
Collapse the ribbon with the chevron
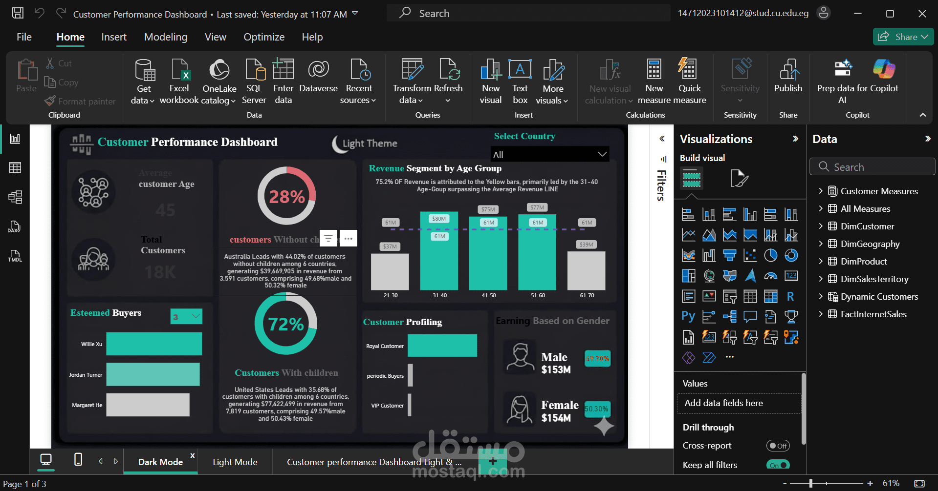[923, 115]
